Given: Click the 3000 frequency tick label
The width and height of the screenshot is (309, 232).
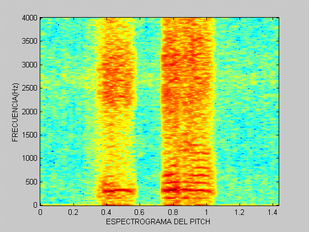Looking at the screenshot, I should [30, 65].
